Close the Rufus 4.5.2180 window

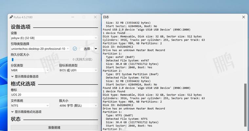95,17
